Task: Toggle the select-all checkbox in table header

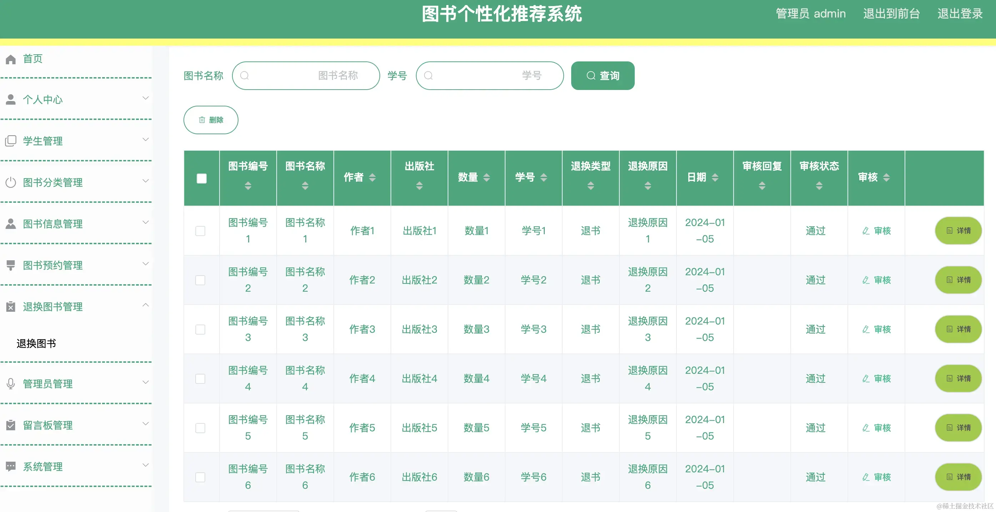Action: tap(201, 178)
